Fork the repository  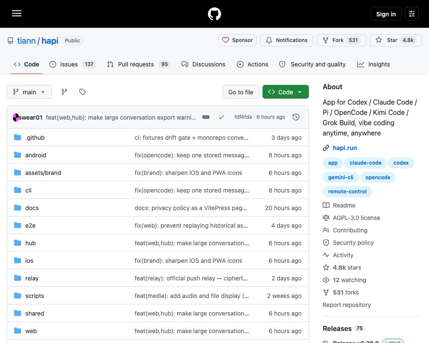341,40
